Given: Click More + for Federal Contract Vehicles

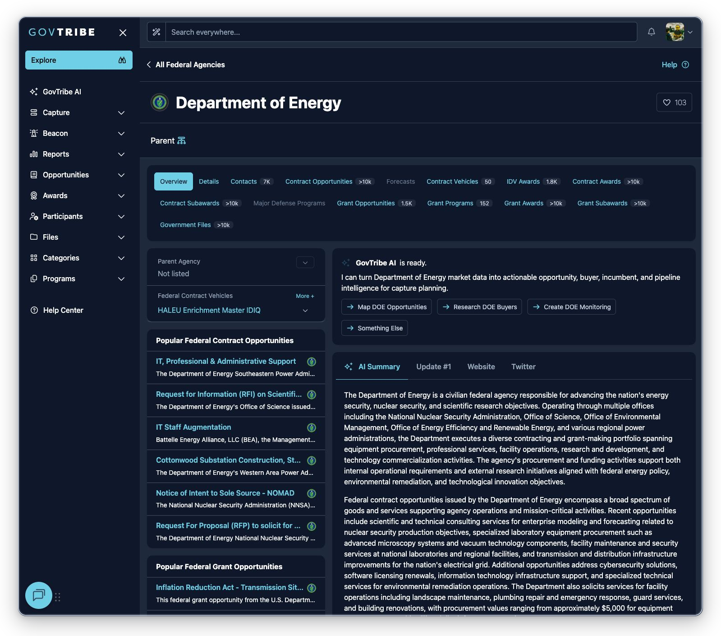Looking at the screenshot, I should tap(305, 296).
